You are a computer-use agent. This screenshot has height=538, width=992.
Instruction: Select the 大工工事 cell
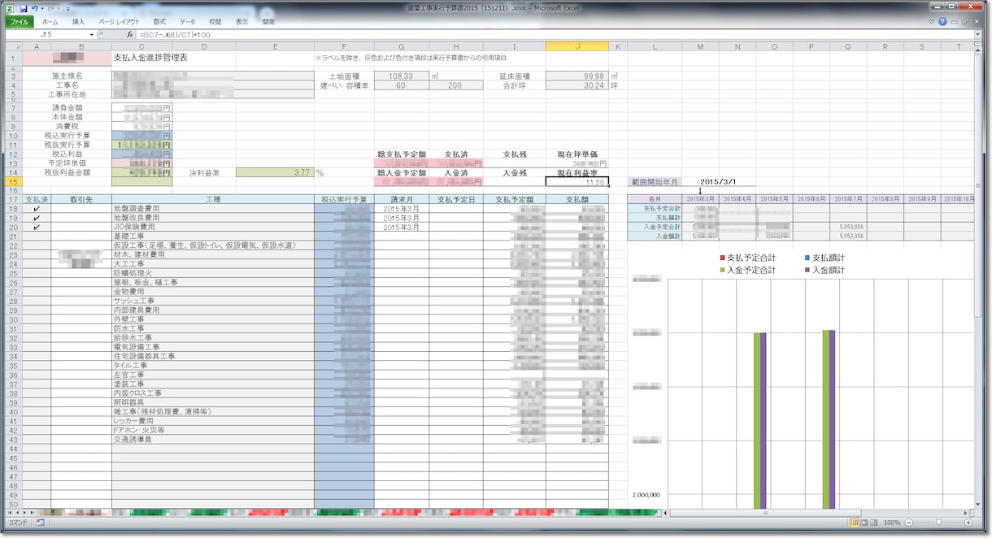coord(212,264)
